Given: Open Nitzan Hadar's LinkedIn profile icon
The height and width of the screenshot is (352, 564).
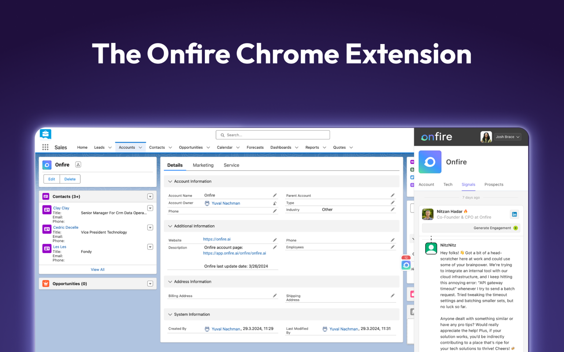Looking at the screenshot, I should tap(514, 214).
